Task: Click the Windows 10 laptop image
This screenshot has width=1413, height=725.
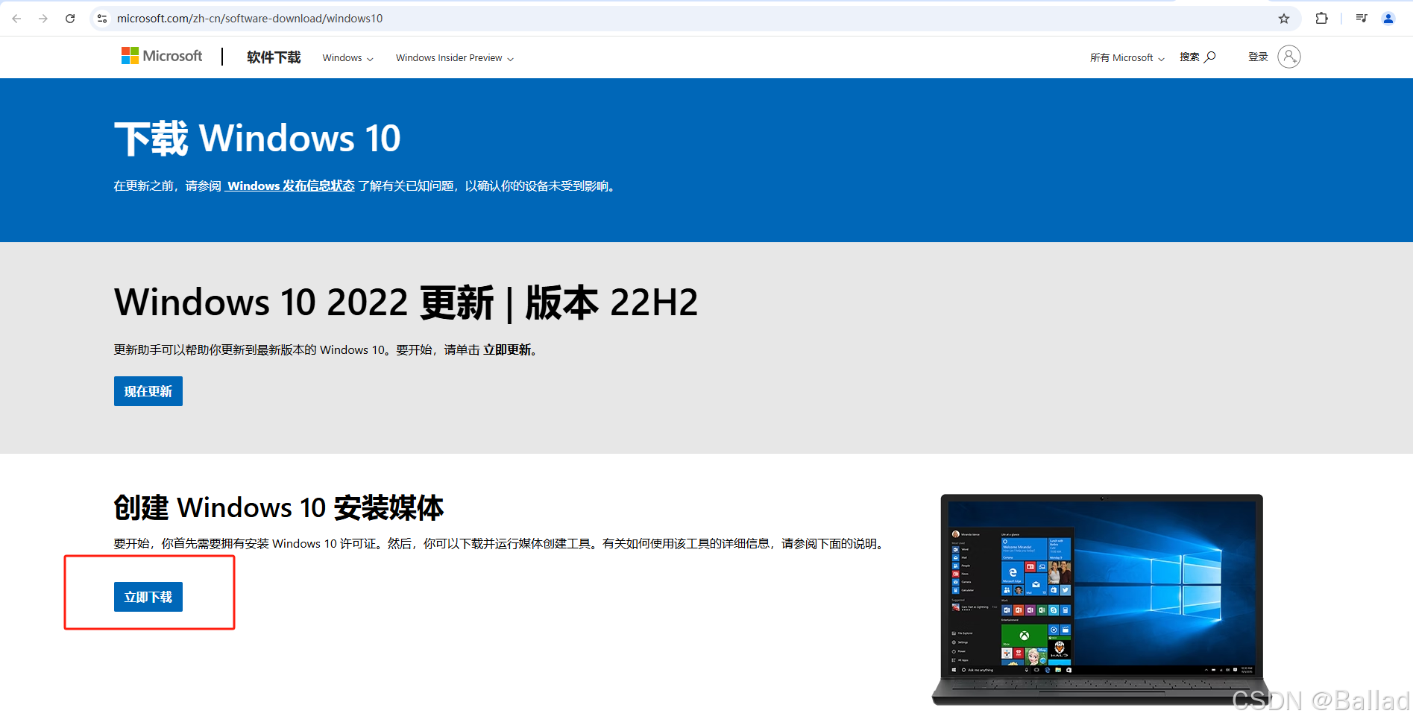Action: pyautogui.click(x=1101, y=599)
